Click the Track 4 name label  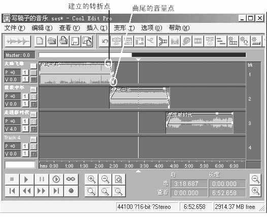point(12,138)
